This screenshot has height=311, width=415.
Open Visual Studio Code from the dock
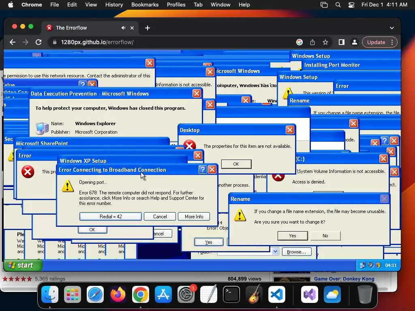coord(277,294)
